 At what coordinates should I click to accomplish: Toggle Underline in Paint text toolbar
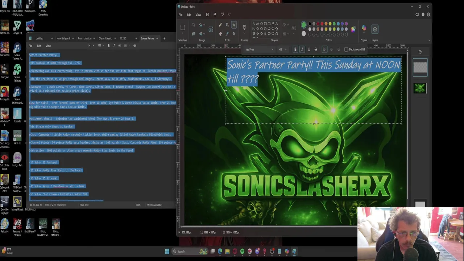tap(309, 49)
